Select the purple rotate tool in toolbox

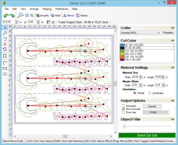pyautogui.click(x=5, y=49)
